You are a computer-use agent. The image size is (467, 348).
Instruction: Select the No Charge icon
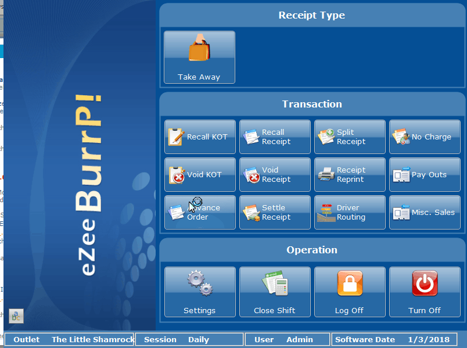click(400, 137)
